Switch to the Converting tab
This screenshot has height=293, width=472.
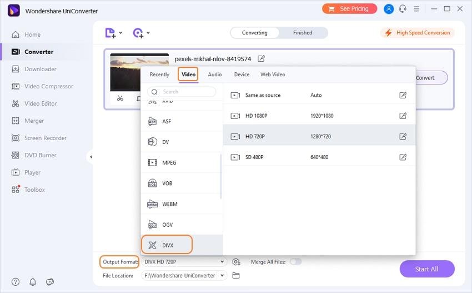click(x=255, y=33)
